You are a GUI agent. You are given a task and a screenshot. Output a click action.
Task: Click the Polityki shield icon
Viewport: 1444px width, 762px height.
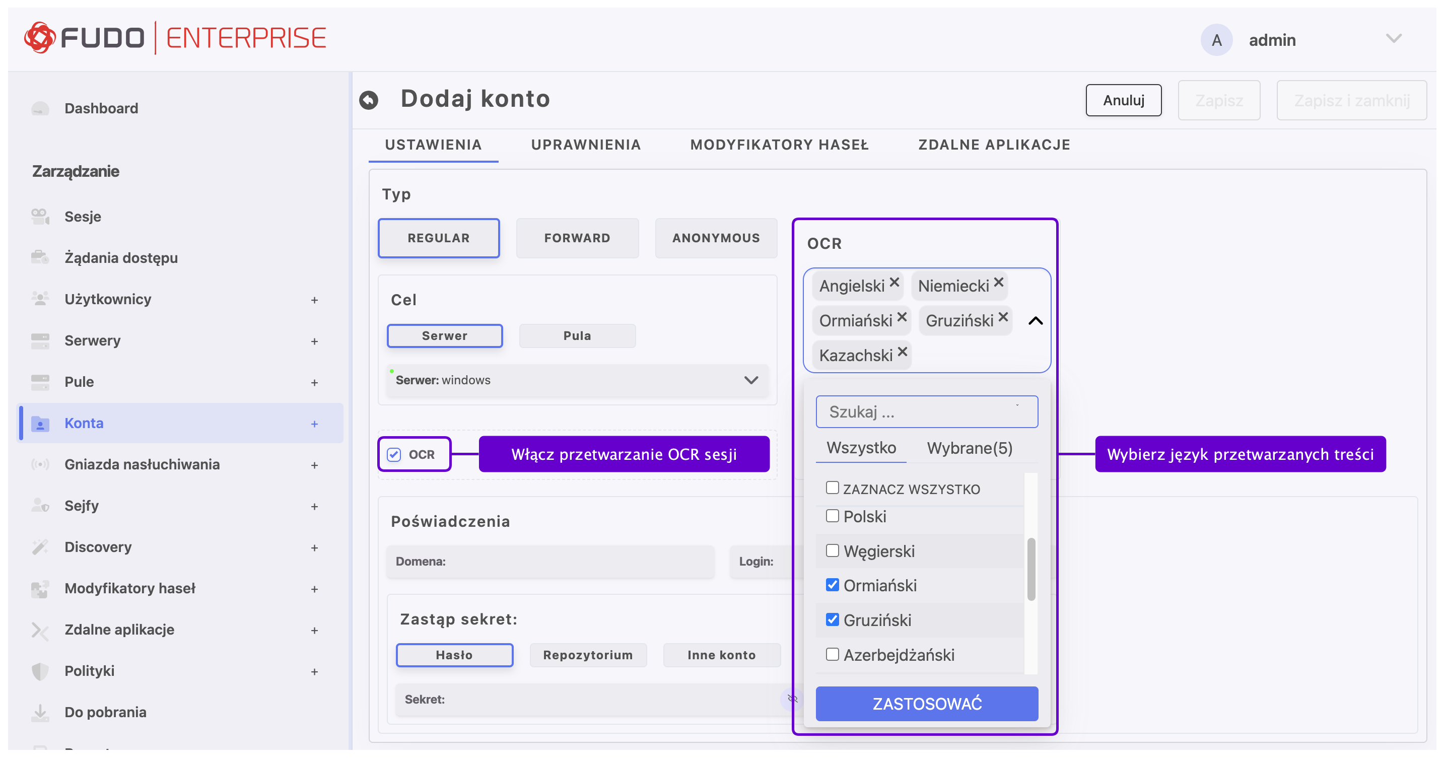click(x=40, y=671)
